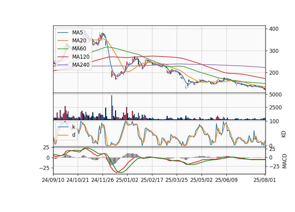
Task: Click the 25/05/02 date axis label
Action: click(x=202, y=180)
